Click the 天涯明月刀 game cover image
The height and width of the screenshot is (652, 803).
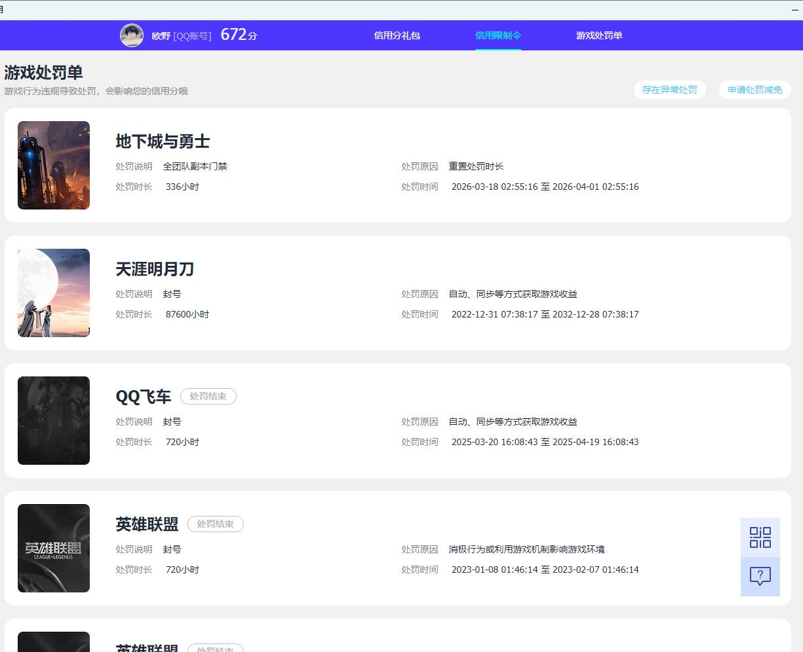pyautogui.click(x=54, y=293)
